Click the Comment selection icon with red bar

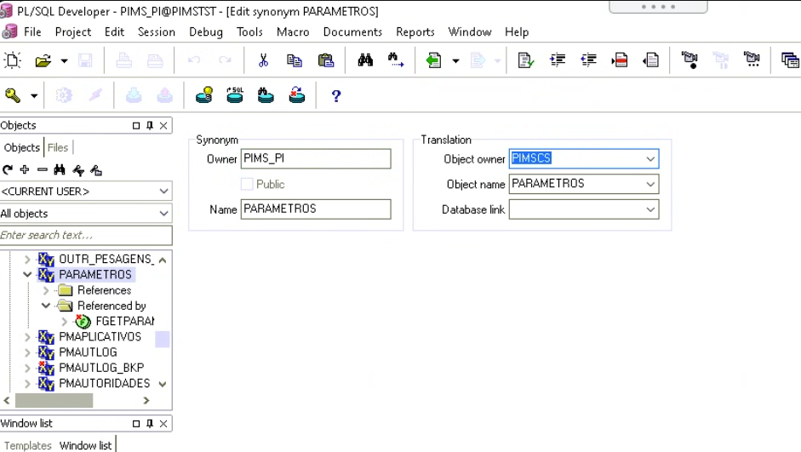[620, 60]
